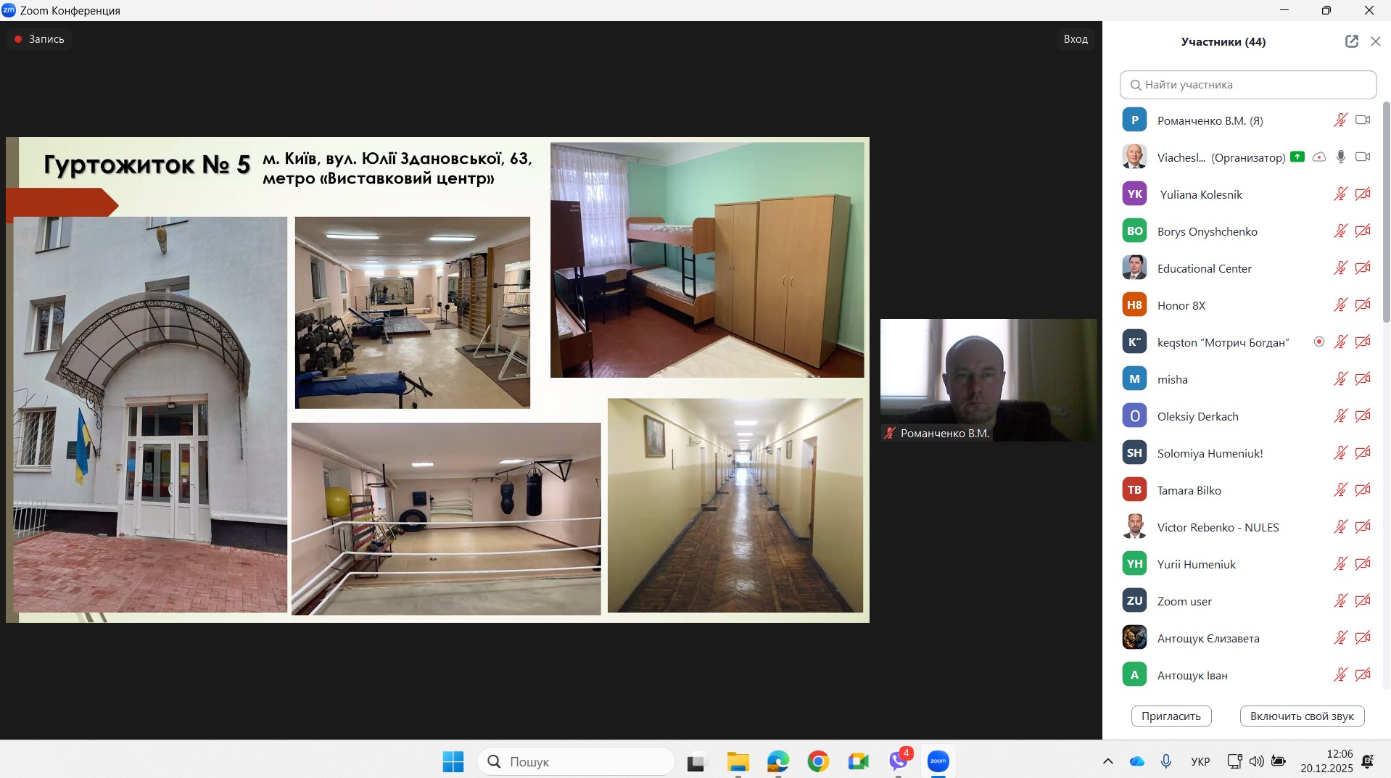The image size is (1391, 778).
Task: Toggle camera for Романченко В.М.
Action: pyautogui.click(x=1363, y=120)
